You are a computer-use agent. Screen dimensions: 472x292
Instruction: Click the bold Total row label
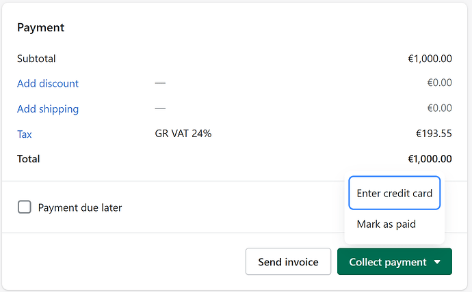point(29,159)
